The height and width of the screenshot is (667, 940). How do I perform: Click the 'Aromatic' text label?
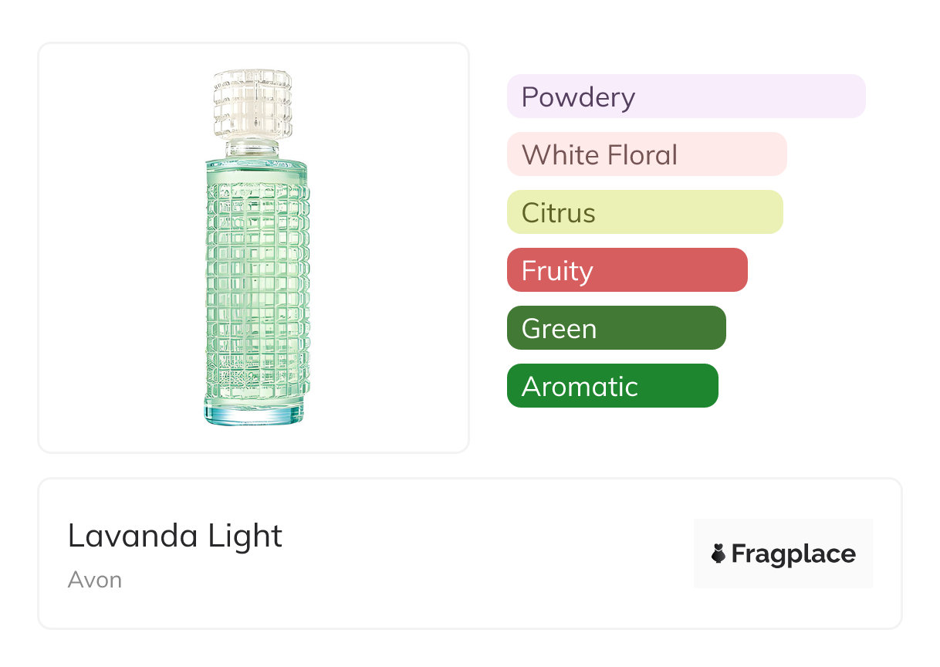(580, 387)
